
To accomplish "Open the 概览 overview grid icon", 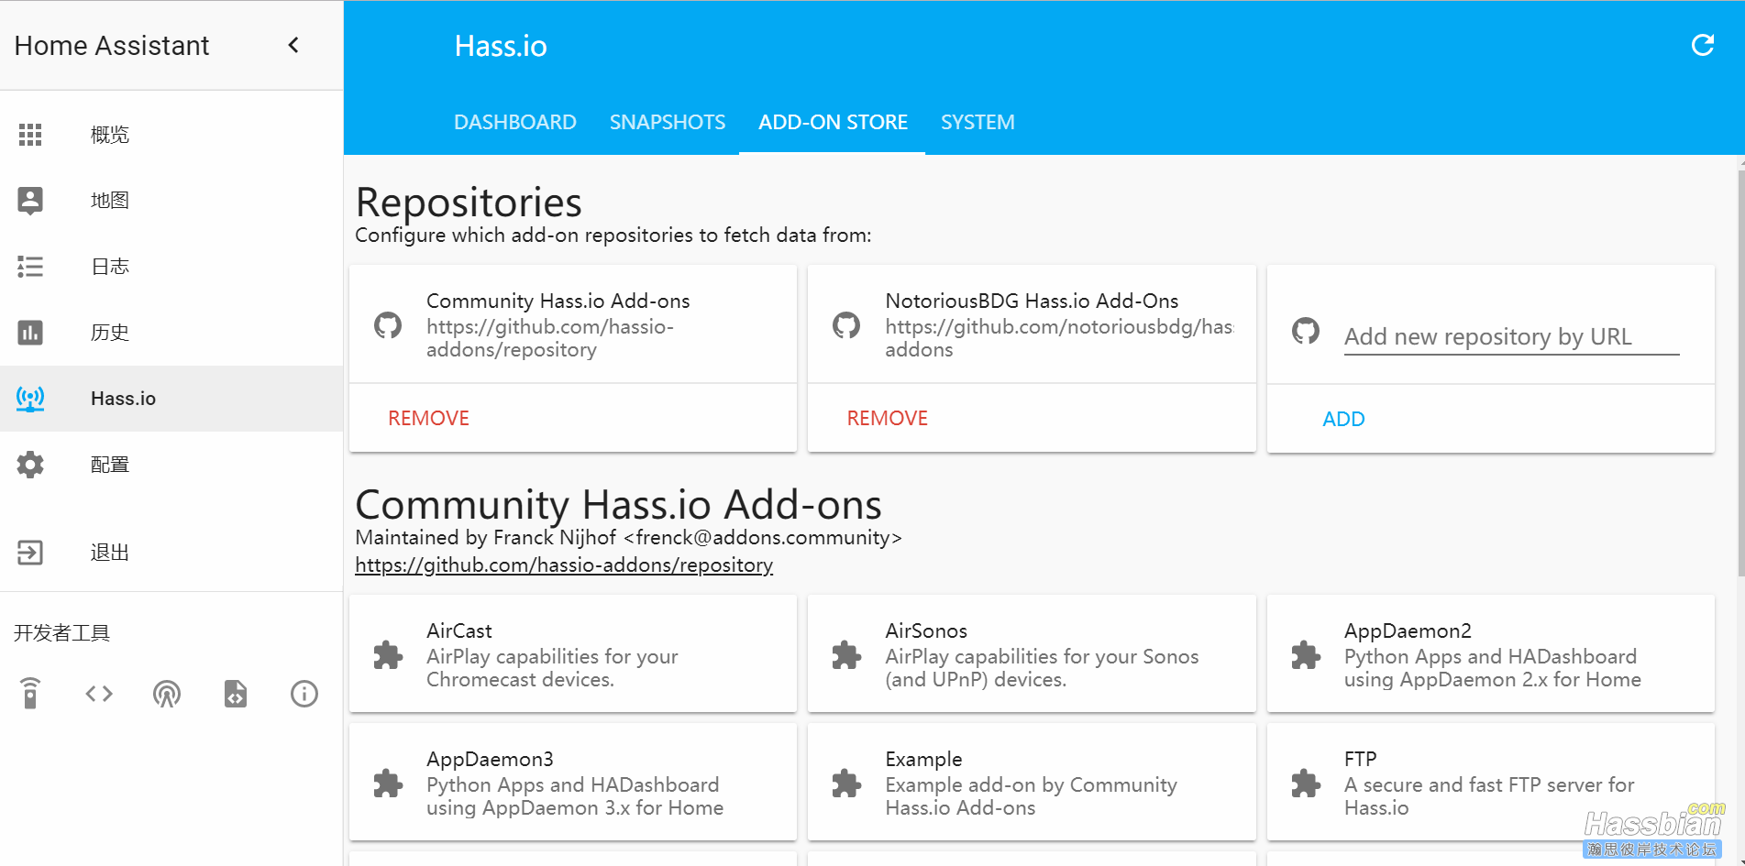I will click(30, 135).
